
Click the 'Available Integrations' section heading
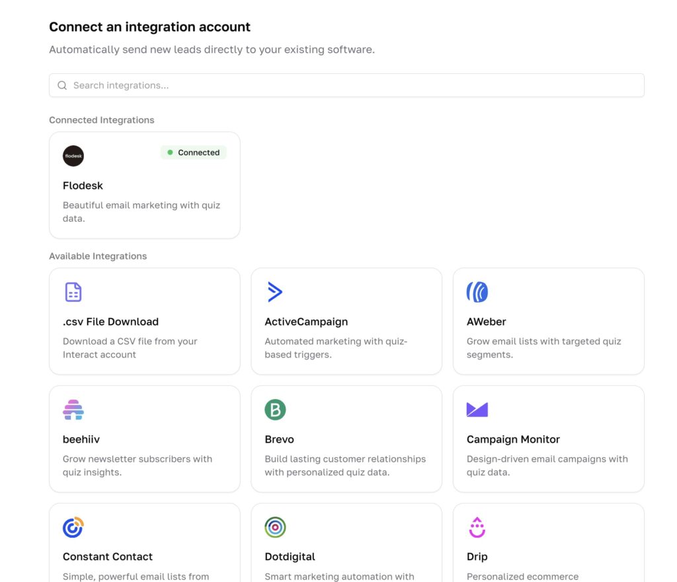[98, 256]
